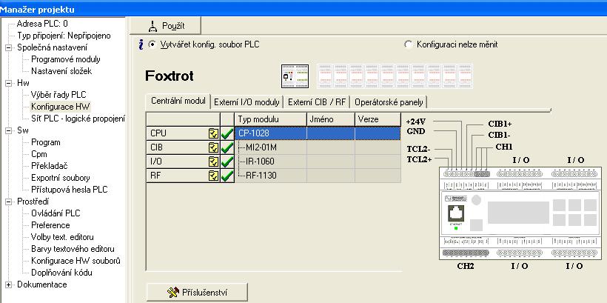The height and width of the screenshot is (303, 607).
Task: Open 'Preference' tree item
Action: click(x=51, y=225)
